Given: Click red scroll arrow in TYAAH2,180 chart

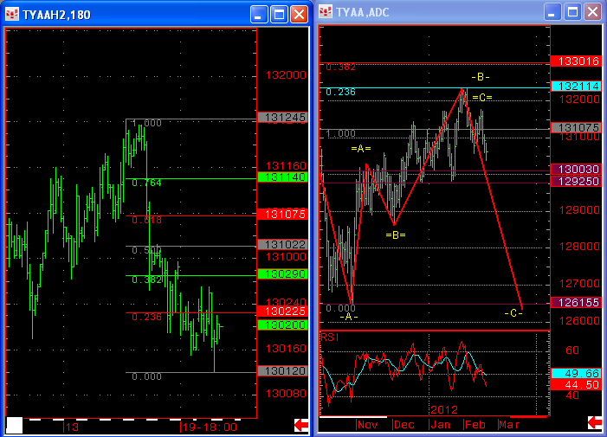Looking at the screenshot, I should pos(301,424).
